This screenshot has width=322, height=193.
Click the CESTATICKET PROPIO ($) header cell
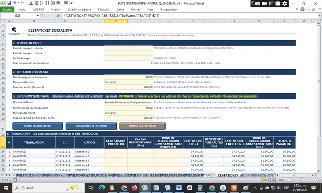click(x=116, y=142)
